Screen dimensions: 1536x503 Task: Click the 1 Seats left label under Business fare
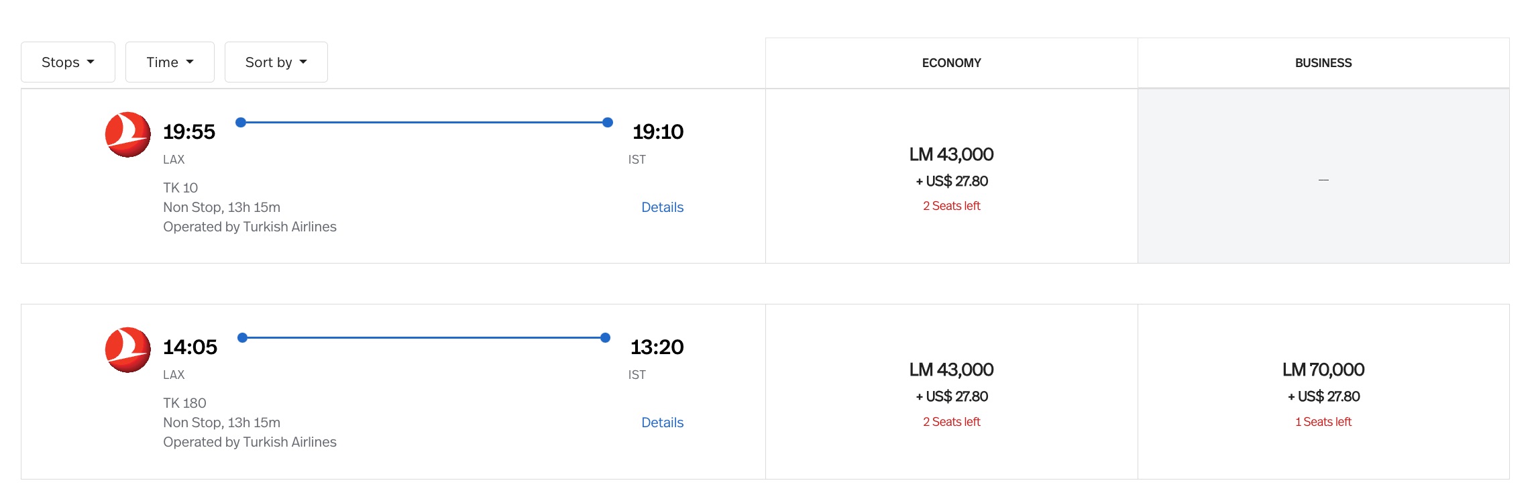(1322, 421)
